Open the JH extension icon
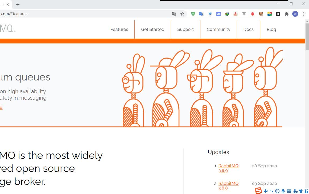Image resolution: width=309 pixels, height=194 pixels. pyautogui.click(x=218, y=14)
